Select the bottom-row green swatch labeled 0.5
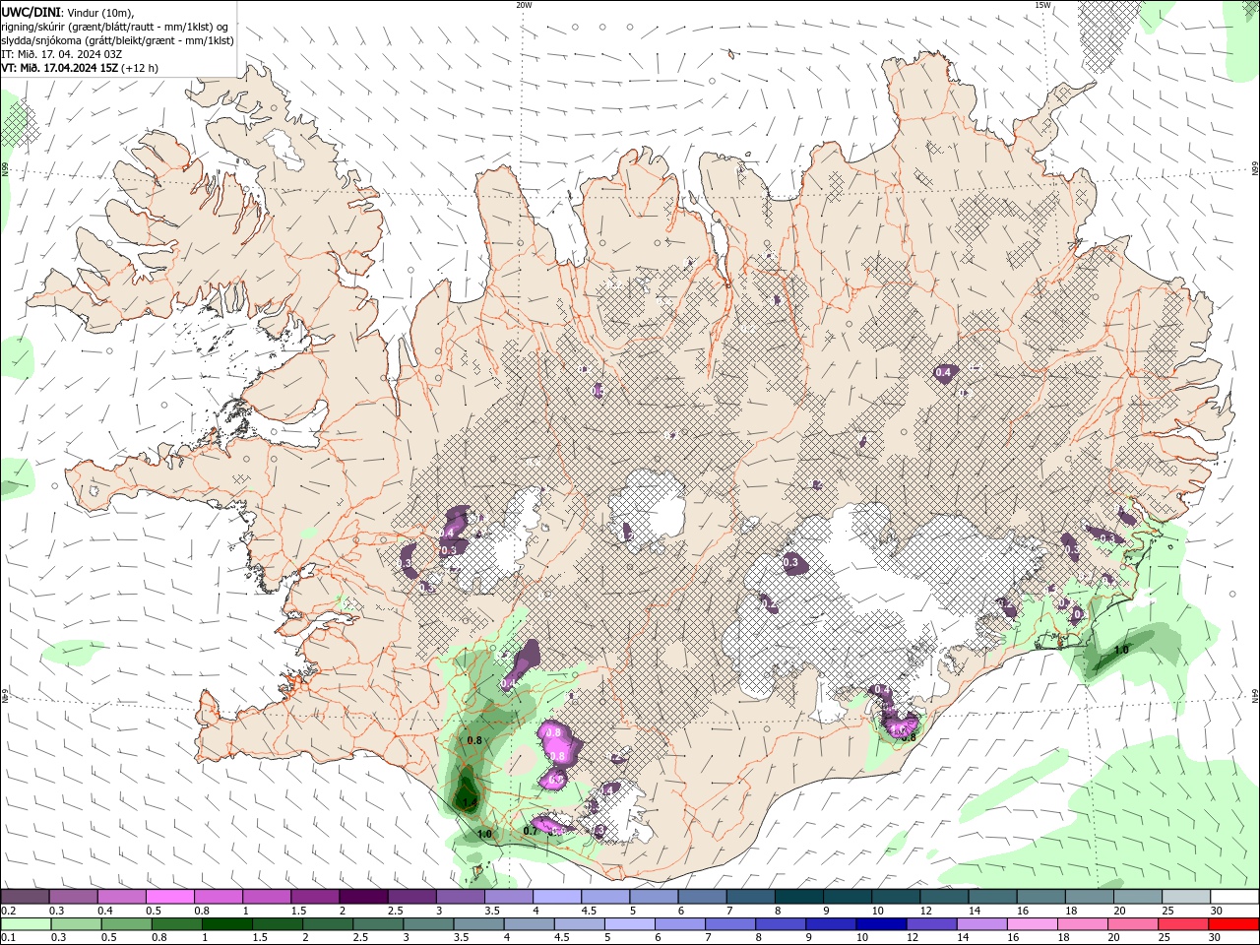The width and height of the screenshot is (1260, 945). click(126, 924)
